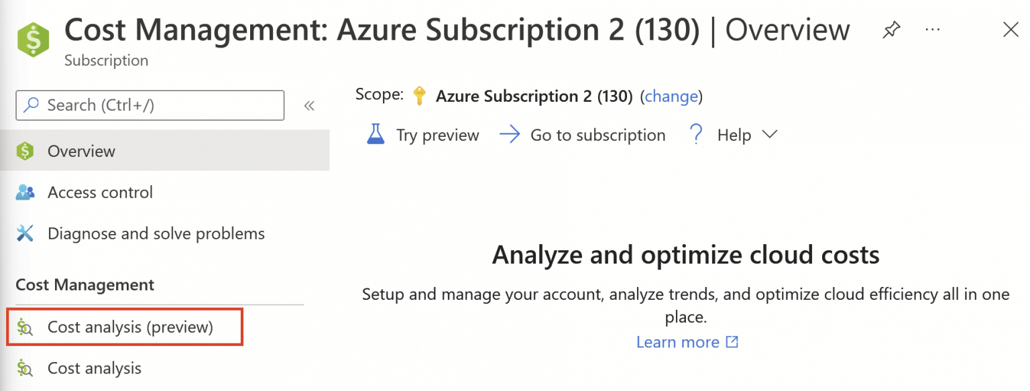Pin this blade using the pin icon
The image size is (1030, 391).
tap(891, 30)
